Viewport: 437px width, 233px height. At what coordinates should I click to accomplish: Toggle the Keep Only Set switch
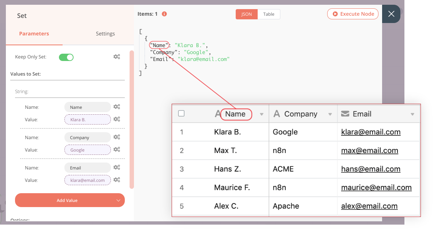66,57
